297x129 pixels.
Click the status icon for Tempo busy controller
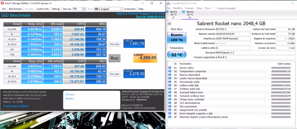(170, 99)
